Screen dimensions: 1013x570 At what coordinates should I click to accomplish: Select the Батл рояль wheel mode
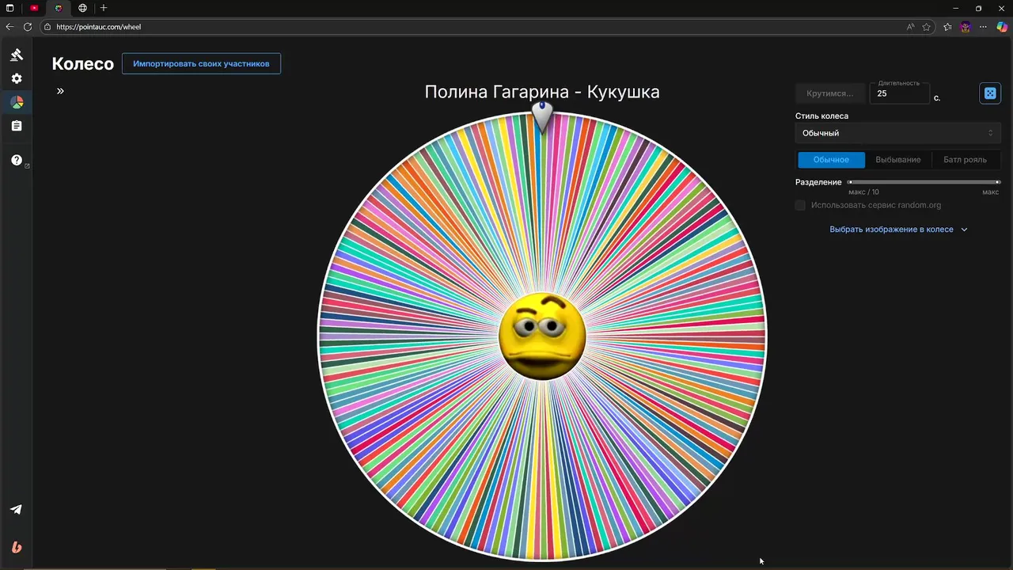(965, 160)
